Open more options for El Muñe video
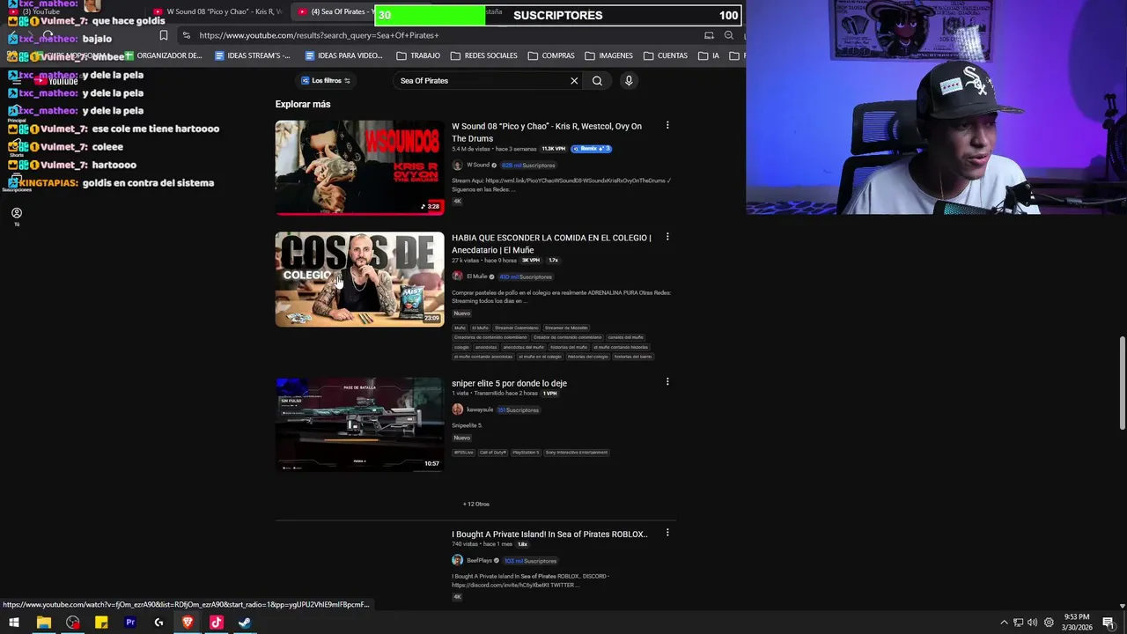 [667, 237]
